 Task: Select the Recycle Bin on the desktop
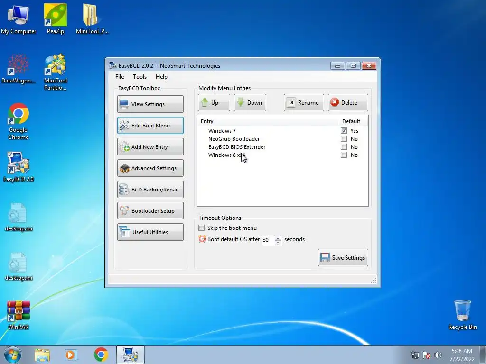click(x=462, y=315)
